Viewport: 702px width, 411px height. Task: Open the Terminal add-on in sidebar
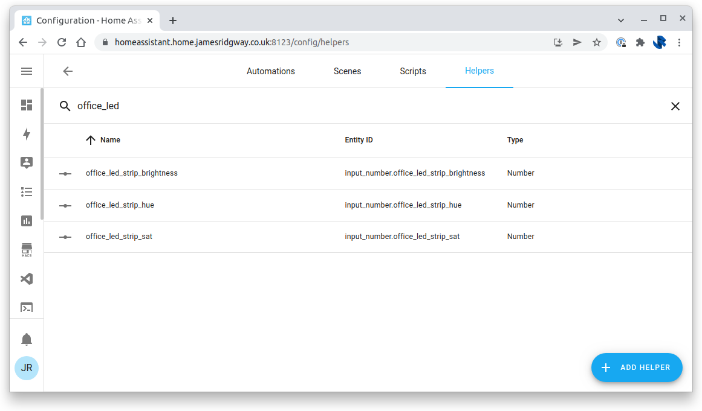click(x=27, y=307)
